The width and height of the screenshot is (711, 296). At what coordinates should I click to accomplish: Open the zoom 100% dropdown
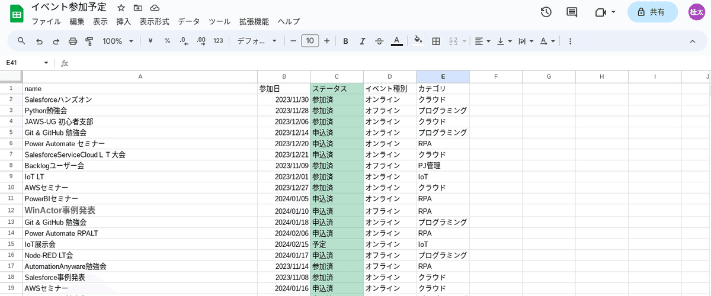pyautogui.click(x=118, y=41)
